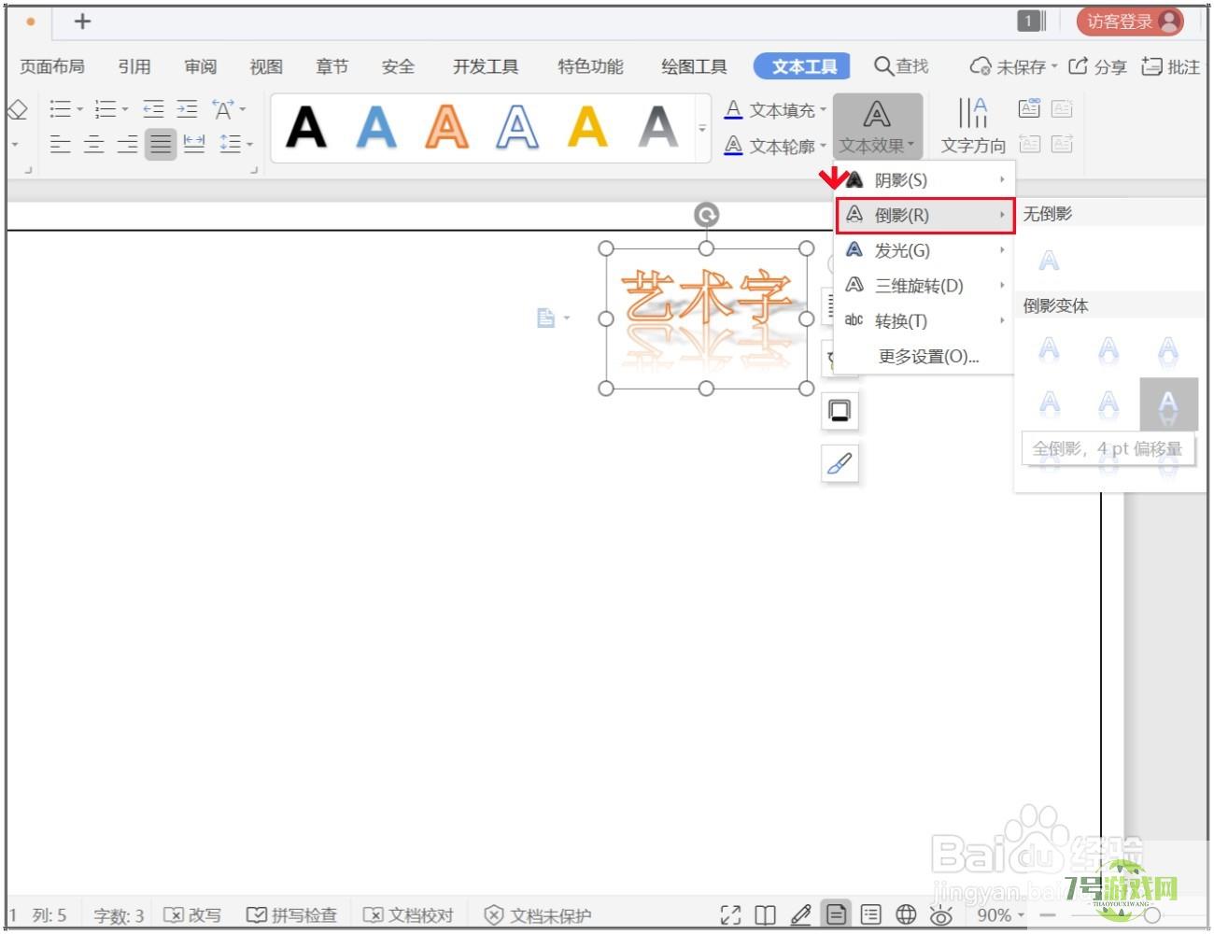This screenshot has height=934, width=1214.
Task: Click the 未保存 save status button
Action: point(1012,66)
